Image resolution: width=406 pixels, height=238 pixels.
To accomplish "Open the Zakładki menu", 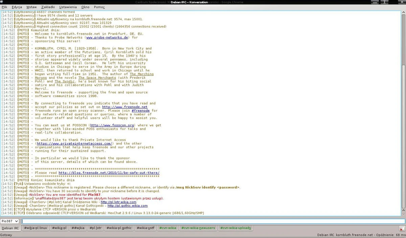I will tap(48, 7).
